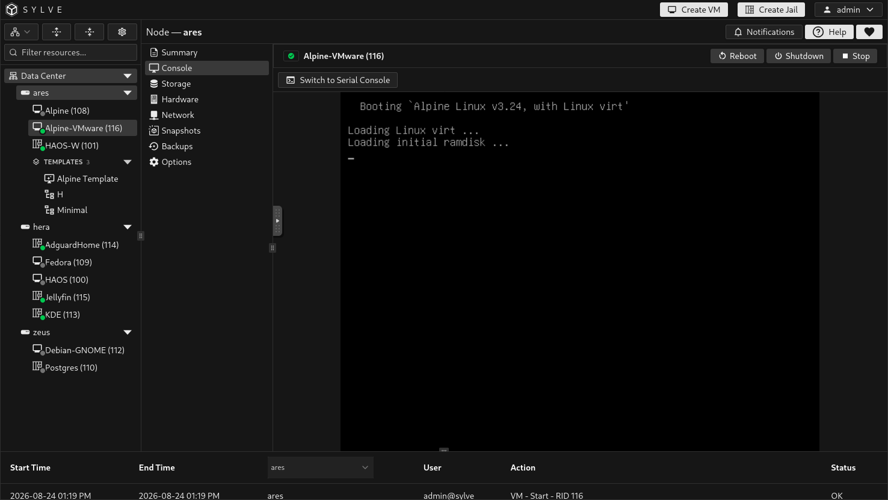This screenshot has width=888, height=500.
Task: Open Notifications panel
Action: pos(764,32)
